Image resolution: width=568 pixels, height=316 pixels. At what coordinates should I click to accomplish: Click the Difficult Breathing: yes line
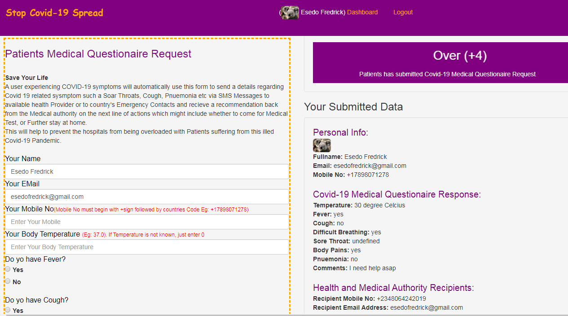click(x=347, y=232)
